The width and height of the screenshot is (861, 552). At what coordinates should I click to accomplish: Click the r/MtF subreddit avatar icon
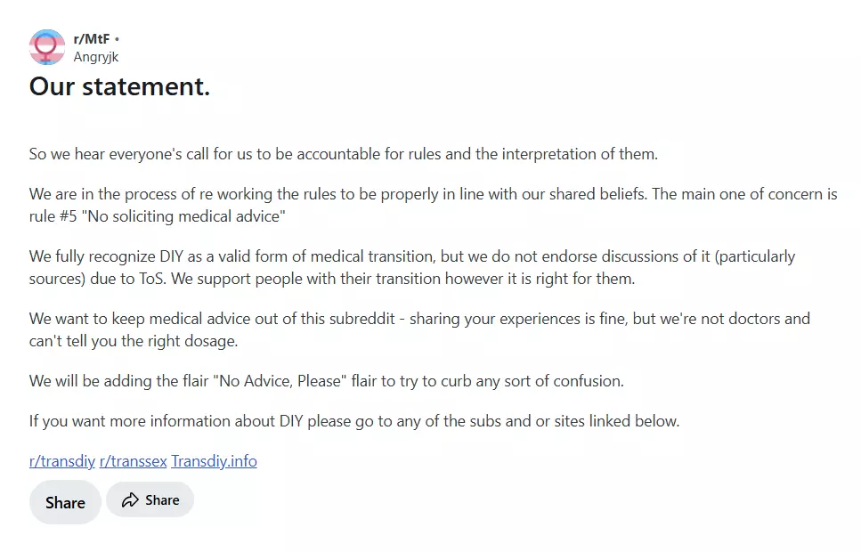point(47,48)
